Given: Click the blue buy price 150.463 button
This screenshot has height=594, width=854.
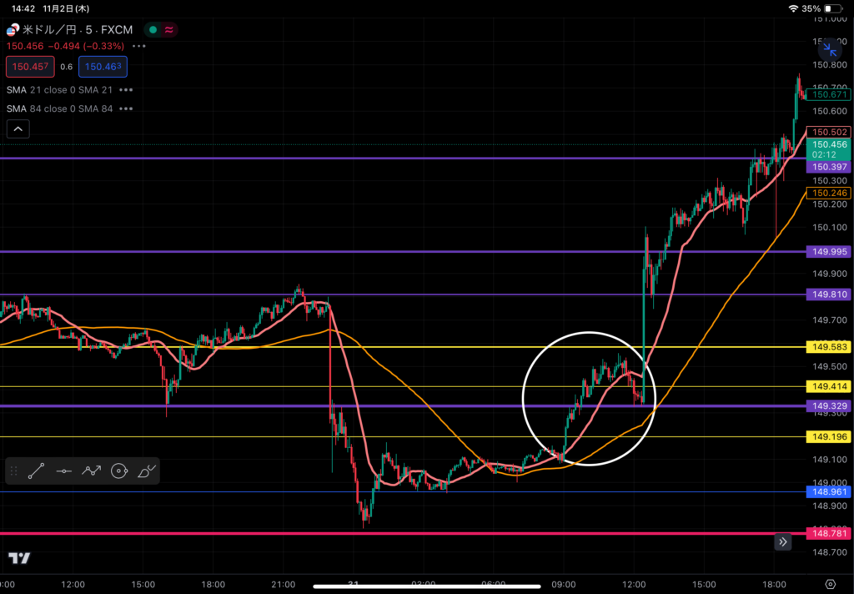Looking at the screenshot, I should [x=103, y=67].
